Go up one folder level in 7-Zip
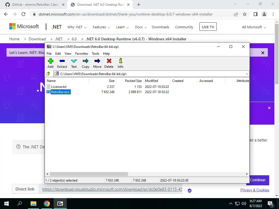 [48, 74]
